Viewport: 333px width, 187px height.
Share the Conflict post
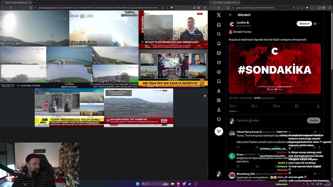point(318,106)
